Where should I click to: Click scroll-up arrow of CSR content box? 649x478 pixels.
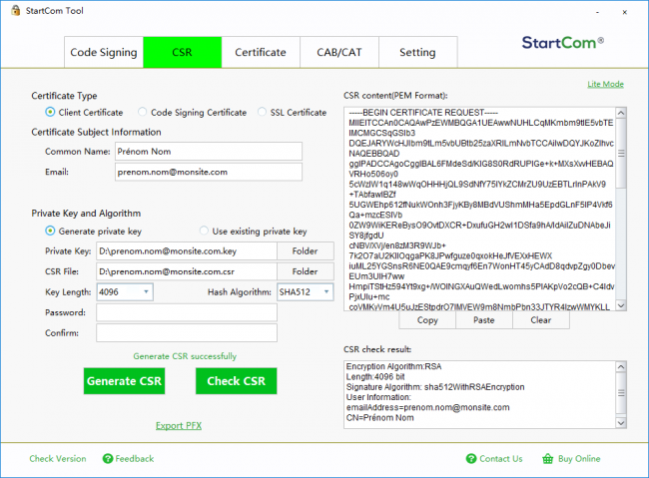pyautogui.click(x=621, y=113)
